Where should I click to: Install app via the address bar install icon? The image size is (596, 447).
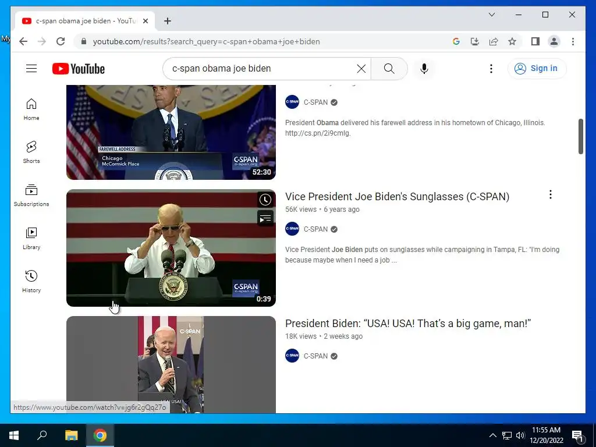(475, 41)
